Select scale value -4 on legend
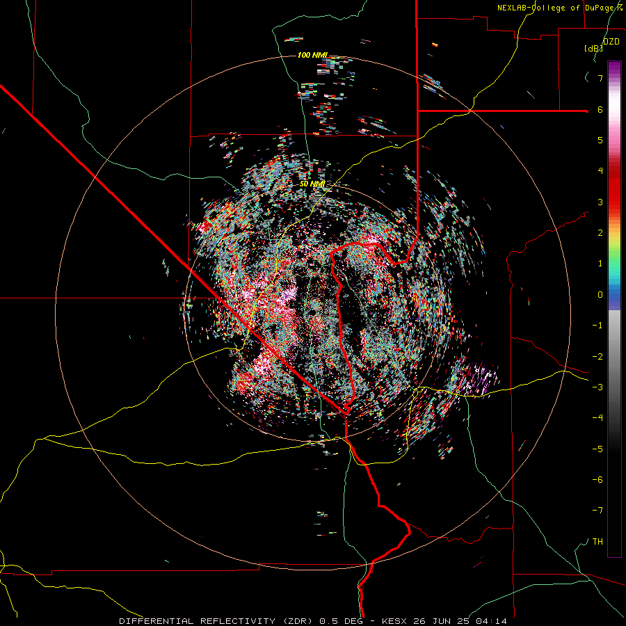Screen dimensions: 626x626 [597, 418]
